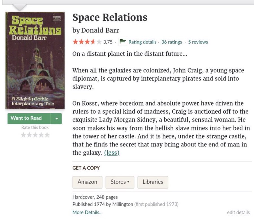
Task: Rate this book four stars
Action: coord(41,135)
